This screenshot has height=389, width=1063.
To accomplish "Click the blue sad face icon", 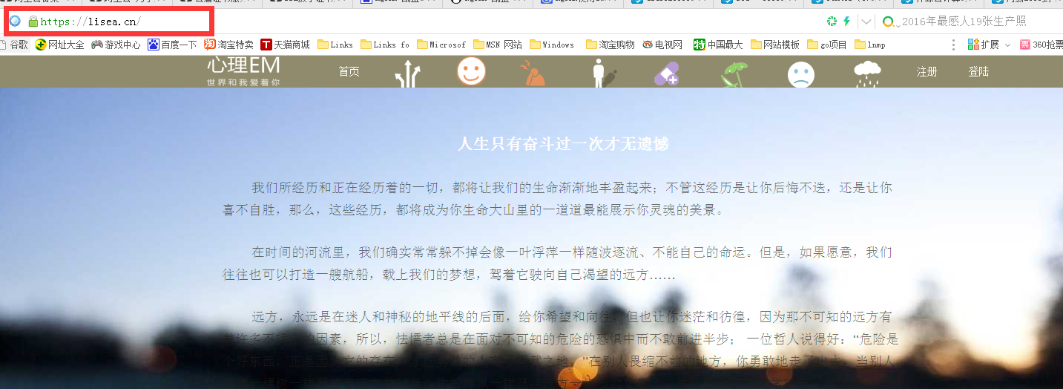I will pyautogui.click(x=801, y=75).
